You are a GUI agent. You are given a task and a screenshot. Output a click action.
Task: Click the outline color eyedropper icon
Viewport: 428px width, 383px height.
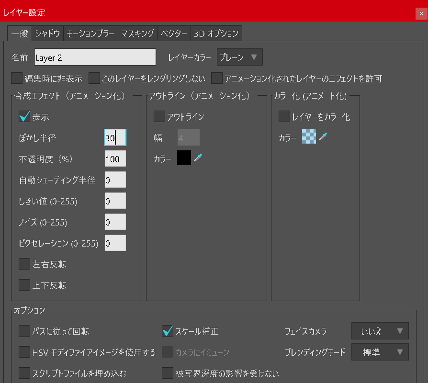pyautogui.click(x=198, y=158)
